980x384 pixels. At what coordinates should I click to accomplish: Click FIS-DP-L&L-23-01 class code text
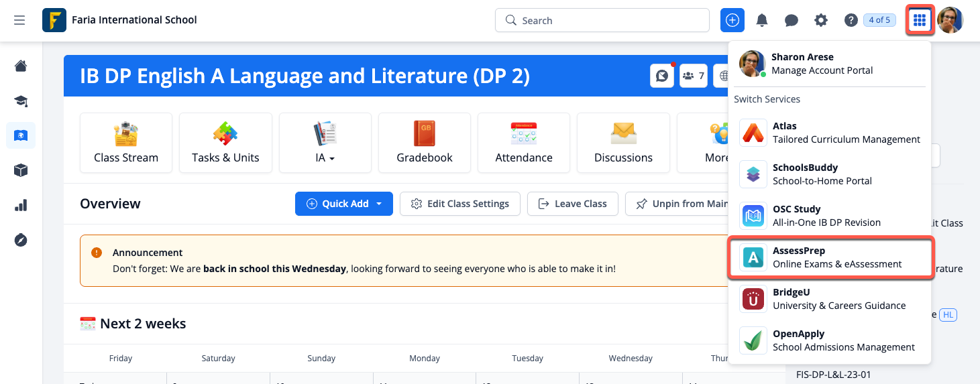(834, 375)
